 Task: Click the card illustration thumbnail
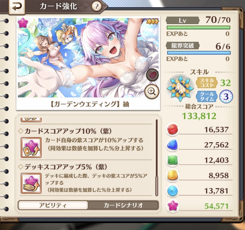88,58
